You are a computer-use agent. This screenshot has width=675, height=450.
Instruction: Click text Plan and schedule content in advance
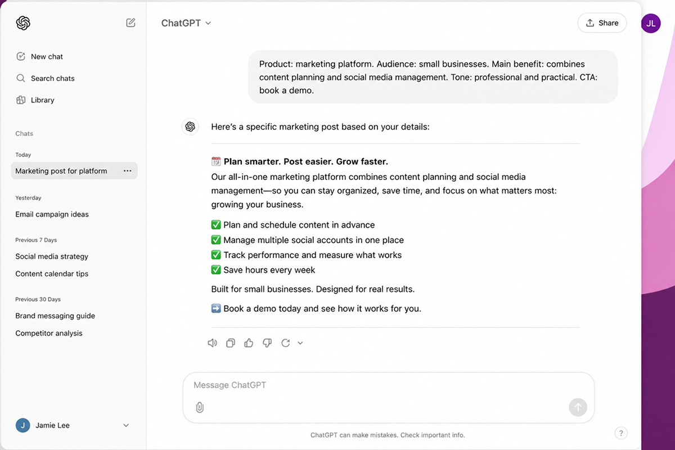[299, 225]
